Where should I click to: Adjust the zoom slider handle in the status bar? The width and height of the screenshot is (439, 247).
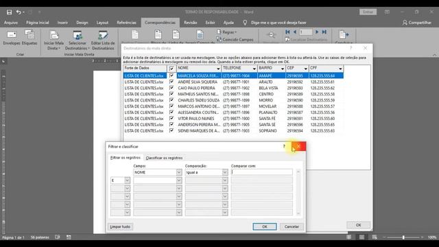(x=403, y=237)
